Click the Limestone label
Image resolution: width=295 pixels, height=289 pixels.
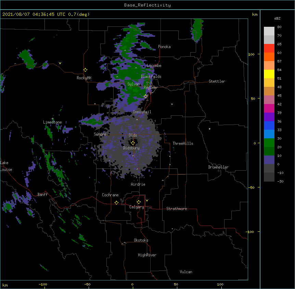coord(52,122)
